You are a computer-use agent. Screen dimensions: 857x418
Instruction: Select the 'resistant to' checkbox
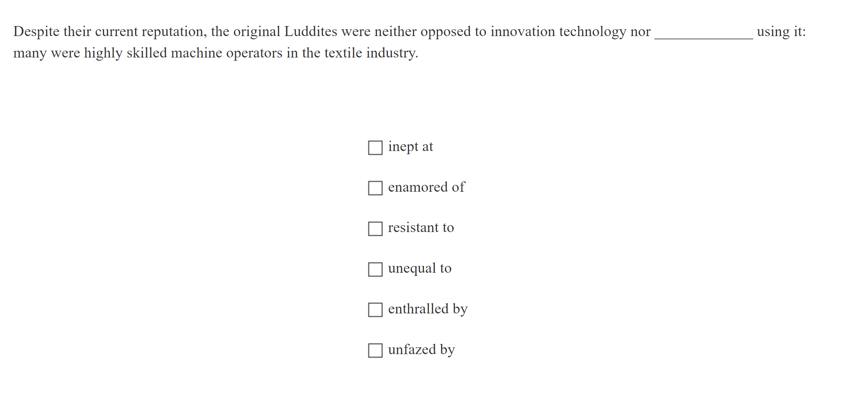coord(375,229)
